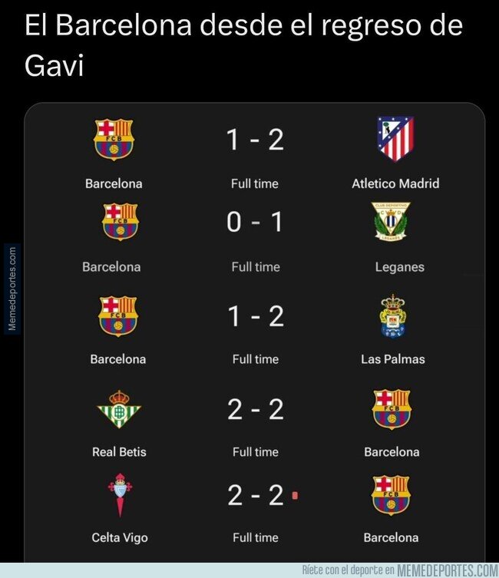This screenshot has height=578, width=499.
Task: Open the 2 - 2 Real Betis score
Action: click(x=256, y=409)
